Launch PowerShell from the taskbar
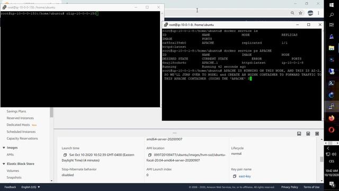 pyautogui.click(x=332, y=83)
